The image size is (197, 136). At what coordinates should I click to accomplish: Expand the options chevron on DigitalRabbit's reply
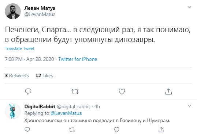click(x=189, y=106)
